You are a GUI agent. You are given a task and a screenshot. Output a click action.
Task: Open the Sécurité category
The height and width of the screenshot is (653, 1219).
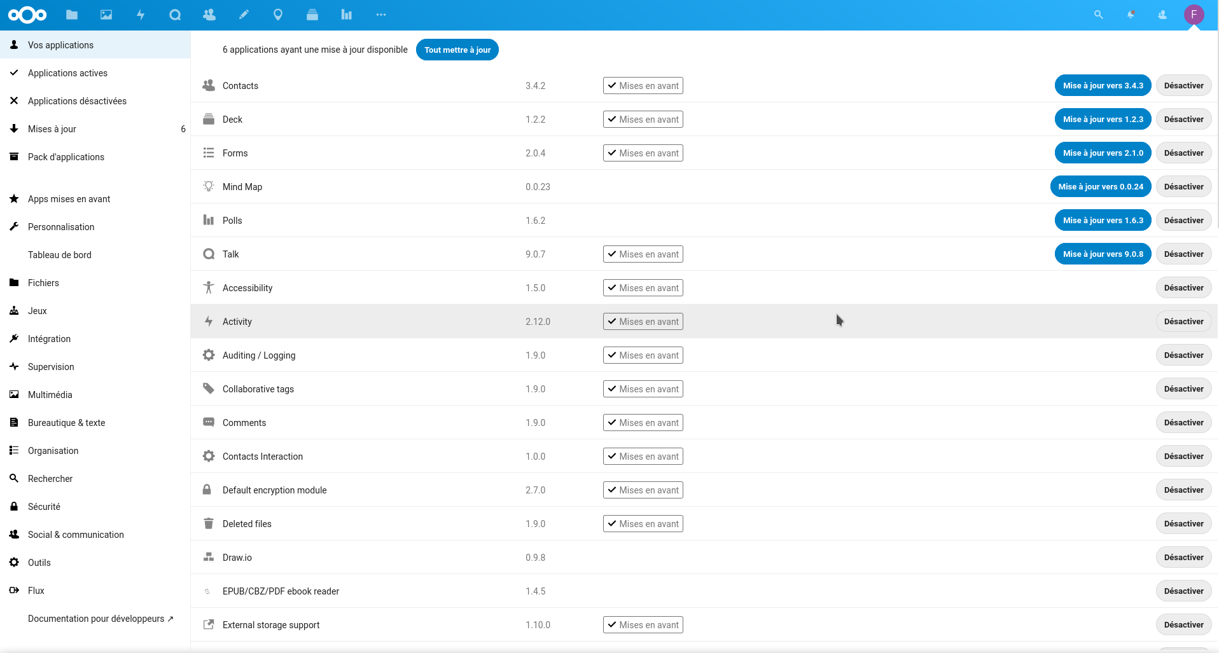click(95, 507)
